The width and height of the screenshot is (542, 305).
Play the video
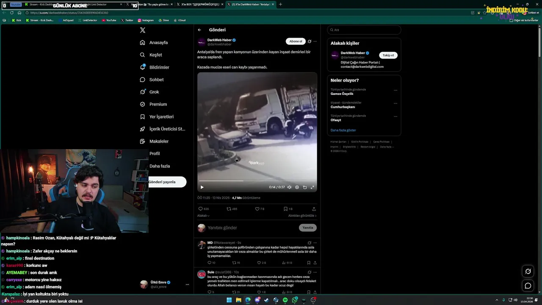click(202, 187)
